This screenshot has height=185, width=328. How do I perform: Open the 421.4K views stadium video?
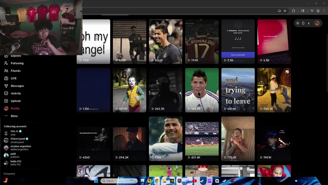(x=202, y=139)
